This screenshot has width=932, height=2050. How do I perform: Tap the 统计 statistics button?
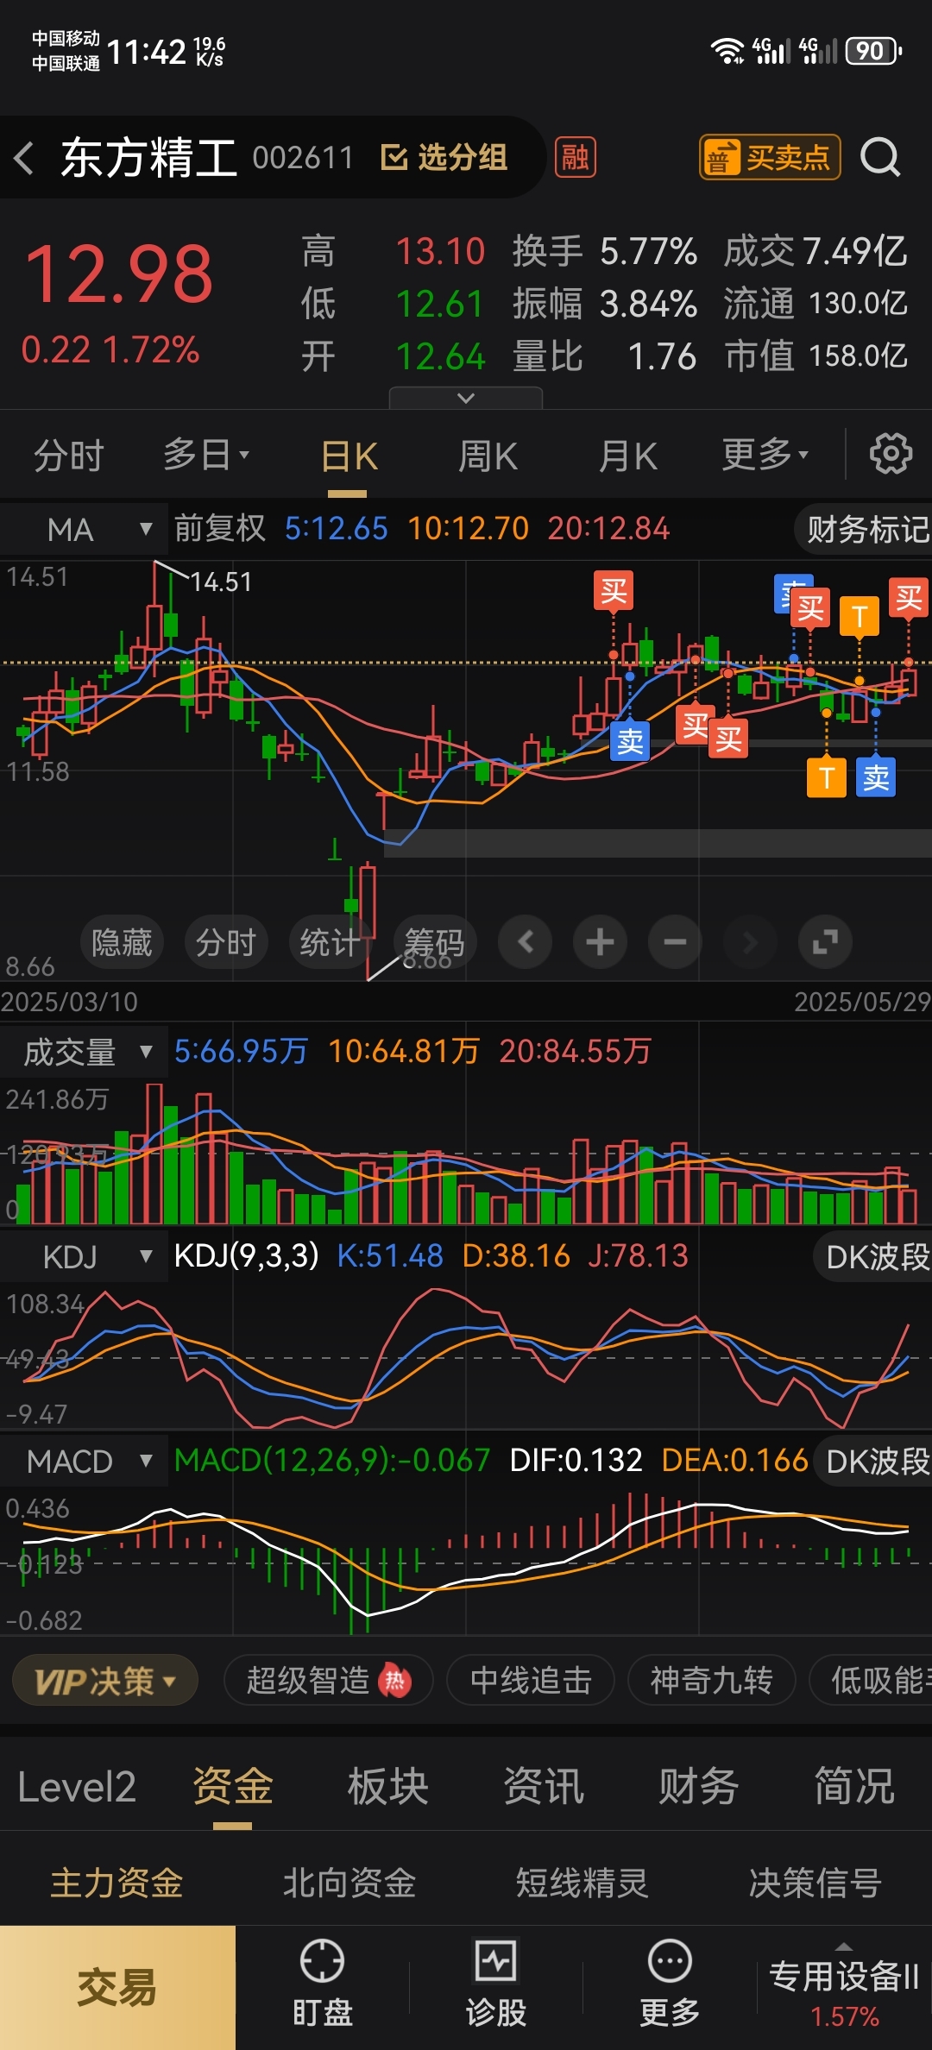click(329, 941)
